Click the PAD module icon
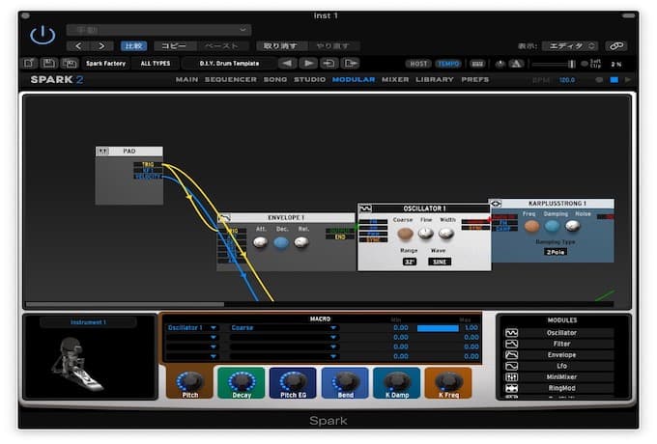This screenshot has width=657, height=444. (x=102, y=152)
